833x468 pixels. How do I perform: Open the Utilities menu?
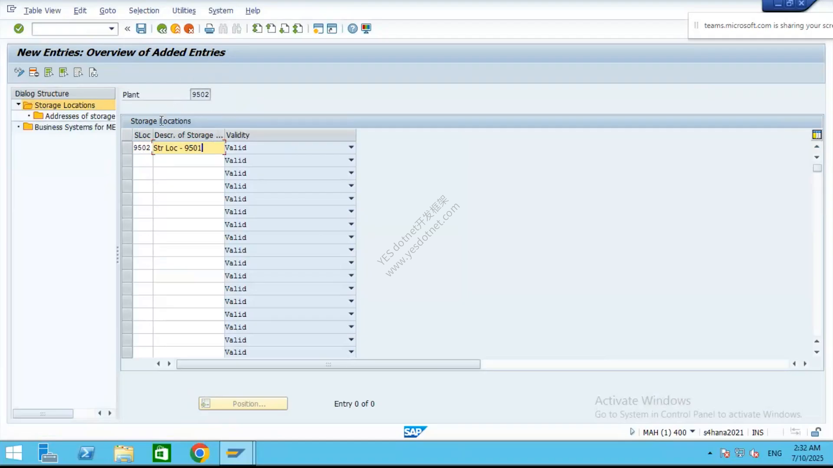tap(184, 10)
